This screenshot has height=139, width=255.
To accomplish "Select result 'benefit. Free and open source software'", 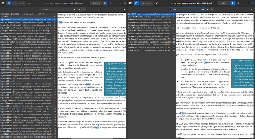I will click(151, 14).
